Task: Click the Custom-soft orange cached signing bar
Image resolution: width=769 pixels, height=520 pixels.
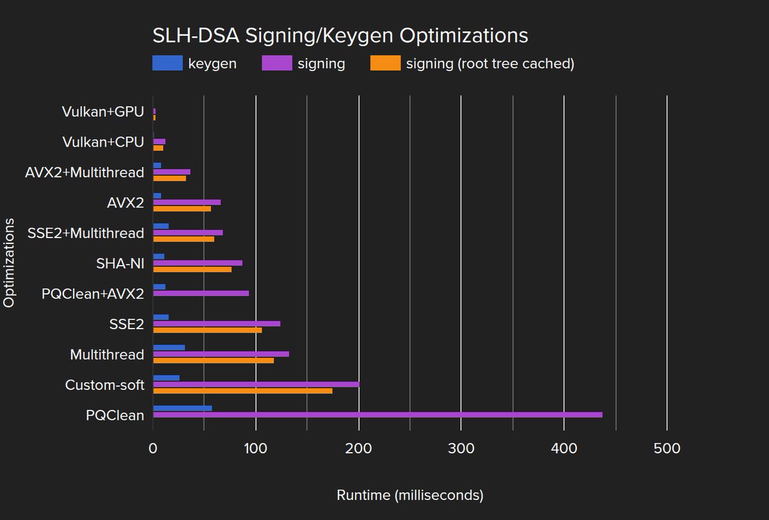Action: (x=244, y=391)
